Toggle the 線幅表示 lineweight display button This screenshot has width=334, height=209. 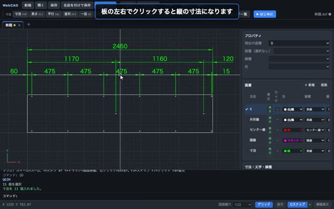pyautogui.click(x=323, y=204)
